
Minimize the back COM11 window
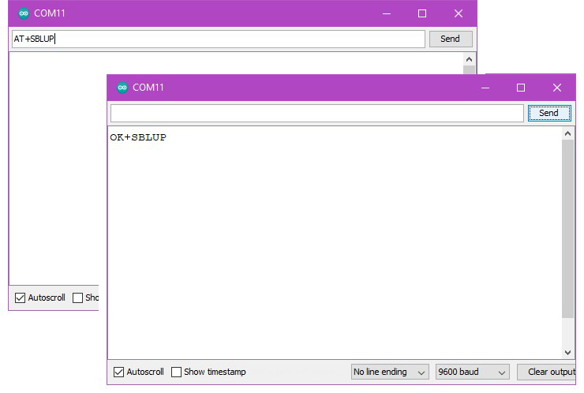pos(386,13)
